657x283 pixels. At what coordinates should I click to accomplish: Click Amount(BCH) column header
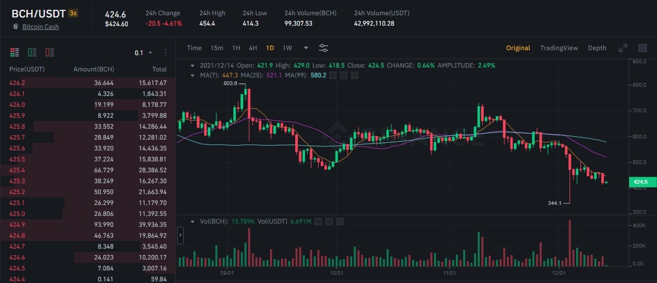93,69
